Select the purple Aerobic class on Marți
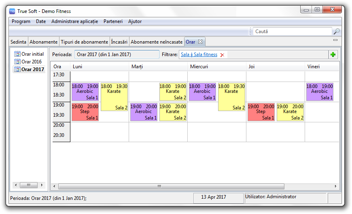352x214 pixels. (144, 112)
